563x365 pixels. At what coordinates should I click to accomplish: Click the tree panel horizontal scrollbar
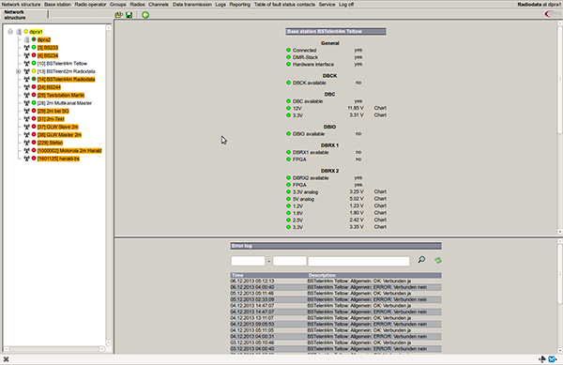coord(54,349)
